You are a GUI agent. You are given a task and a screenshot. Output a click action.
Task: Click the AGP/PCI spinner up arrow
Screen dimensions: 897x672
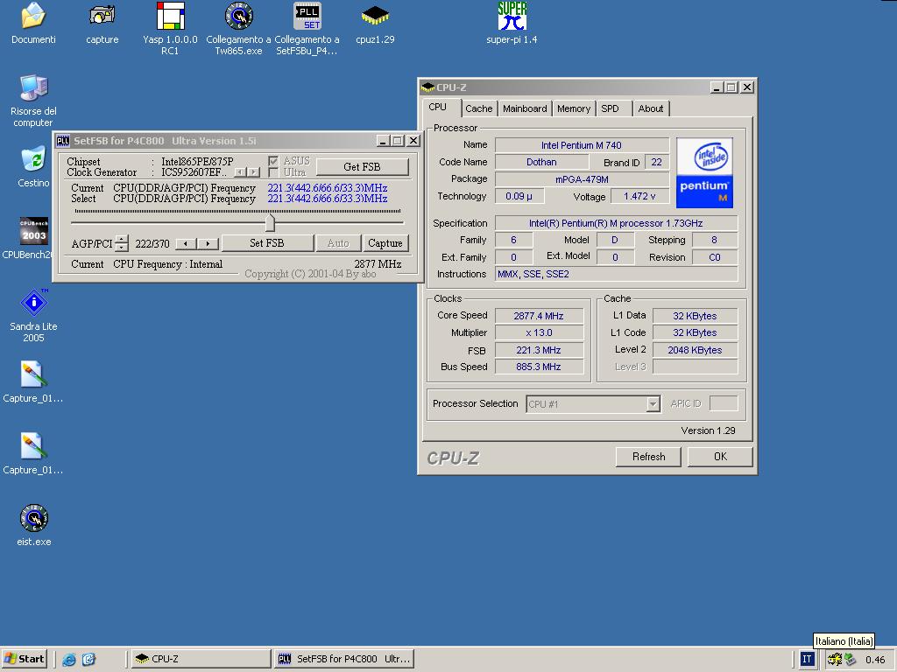[121, 240]
